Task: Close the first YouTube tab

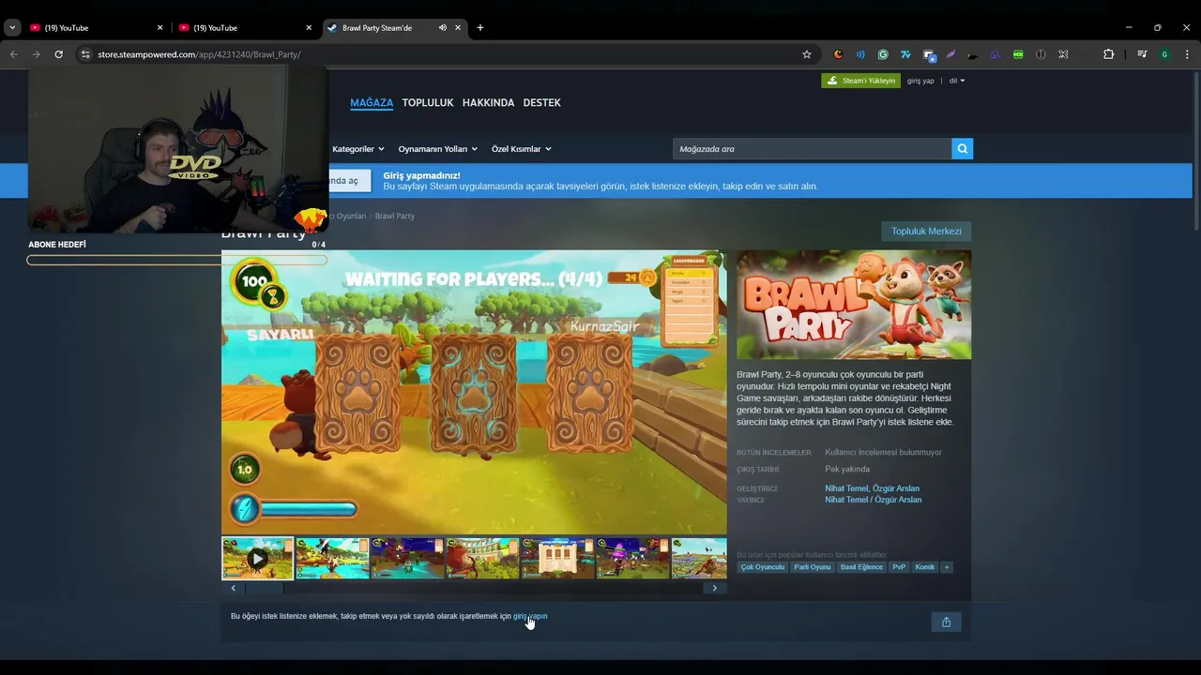Action: coord(160,27)
